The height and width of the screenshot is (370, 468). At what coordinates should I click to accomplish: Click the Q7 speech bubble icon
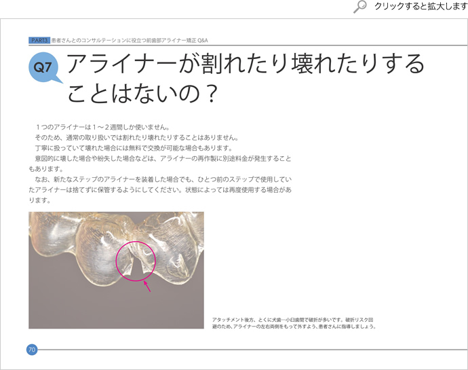point(44,68)
